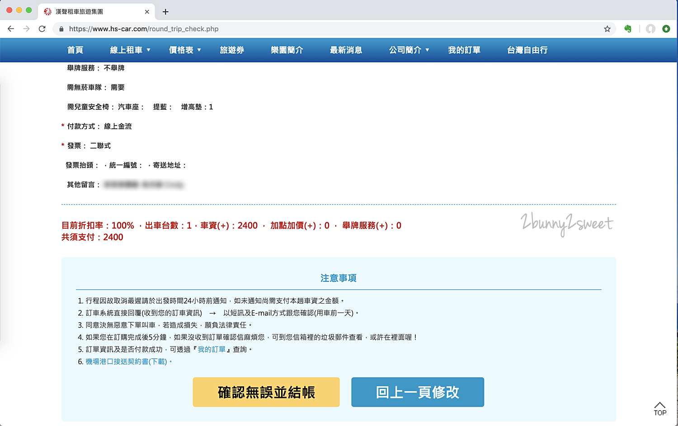Click 回上一頁修改 button
The width and height of the screenshot is (678, 426).
coord(418,392)
